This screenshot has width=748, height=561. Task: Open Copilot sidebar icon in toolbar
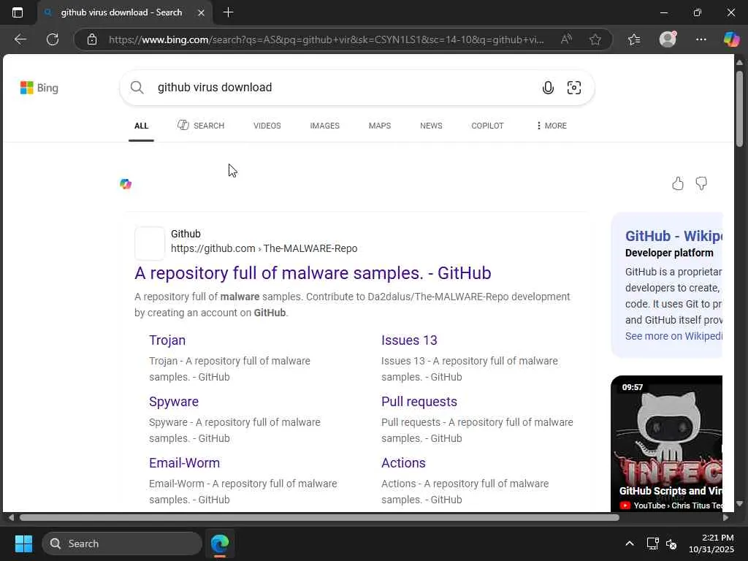(731, 39)
